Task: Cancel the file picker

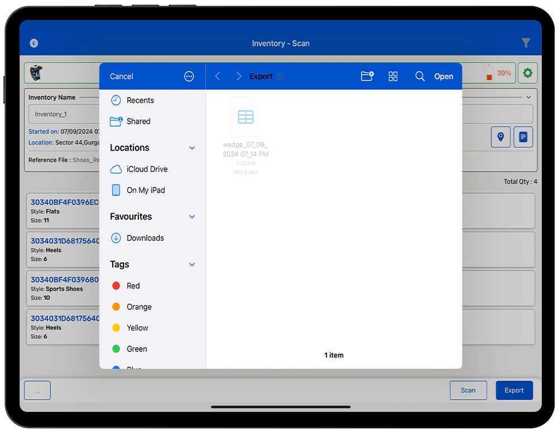Action: 122,76
